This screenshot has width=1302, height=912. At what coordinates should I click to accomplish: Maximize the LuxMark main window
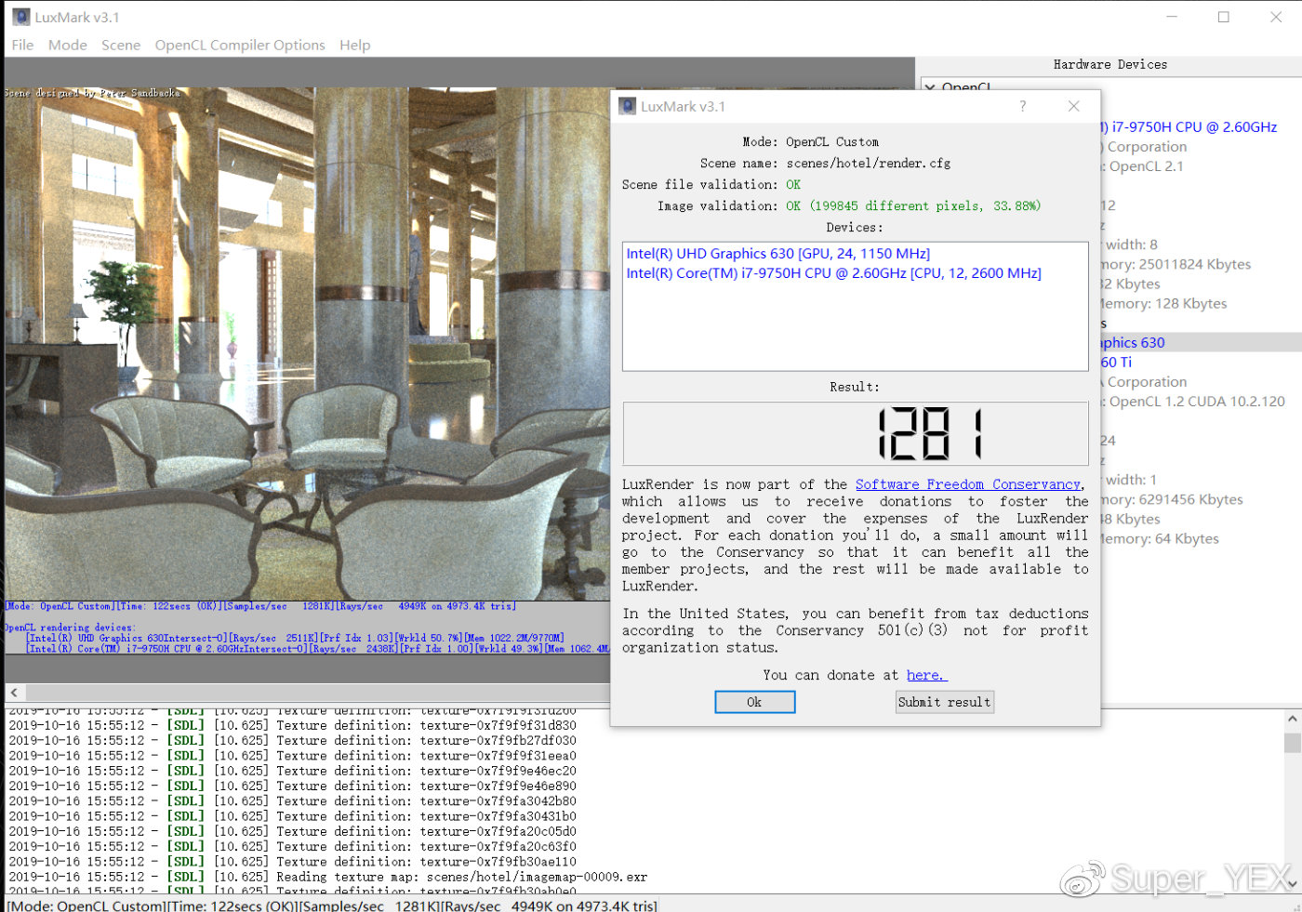(1224, 17)
